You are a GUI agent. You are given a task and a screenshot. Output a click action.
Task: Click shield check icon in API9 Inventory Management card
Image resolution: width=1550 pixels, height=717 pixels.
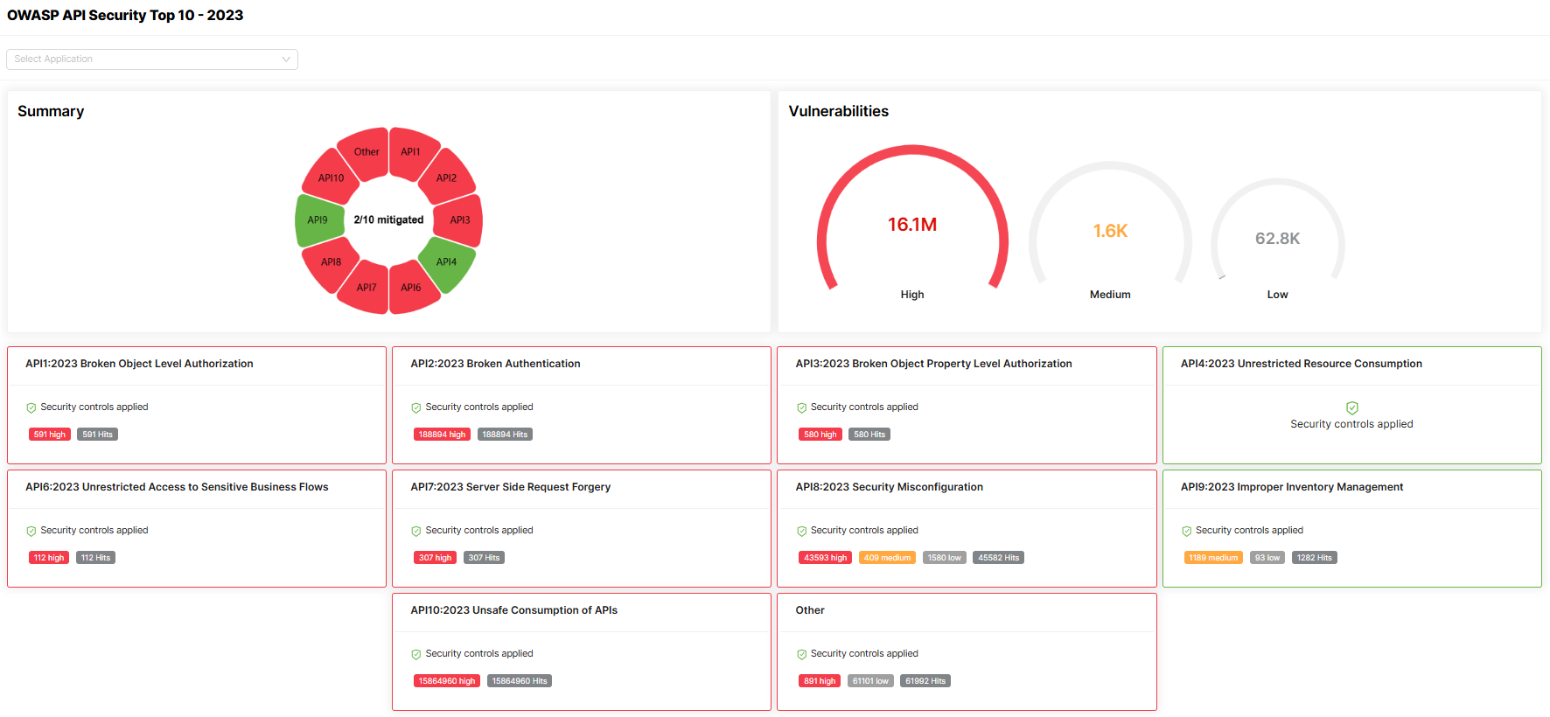coord(1186,531)
